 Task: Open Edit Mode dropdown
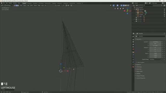tap(9, 5)
